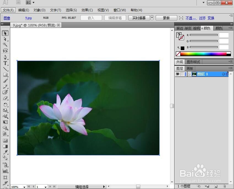Select the Blob Brush tool

pos(5,92)
